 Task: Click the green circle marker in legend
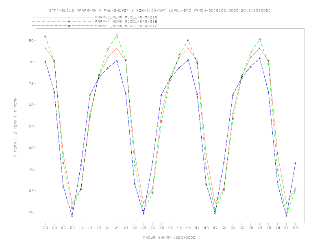tap(69, 21)
